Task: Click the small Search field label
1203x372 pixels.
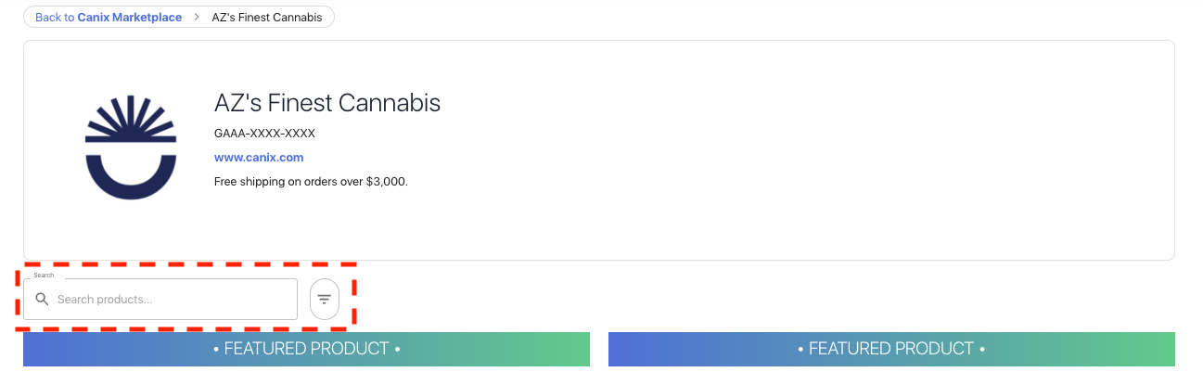Action: pyautogui.click(x=44, y=276)
